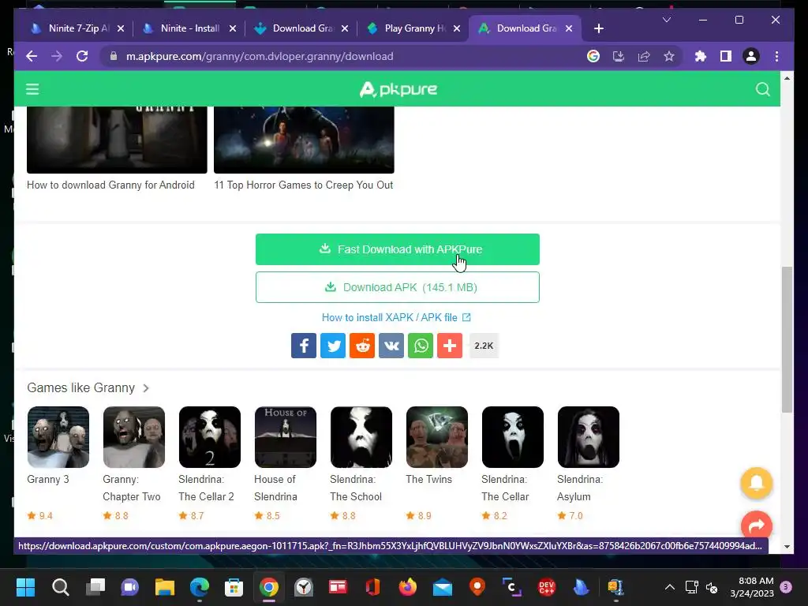The width and height of the screenshot is (808, 606).
Task: Open the APKPure hamburger menu
Action: click(32, 89)
